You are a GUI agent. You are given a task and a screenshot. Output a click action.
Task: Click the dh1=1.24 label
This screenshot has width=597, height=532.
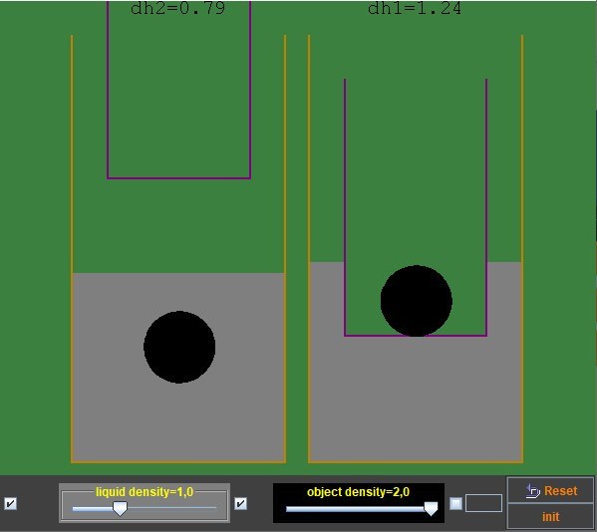(415, 8)
